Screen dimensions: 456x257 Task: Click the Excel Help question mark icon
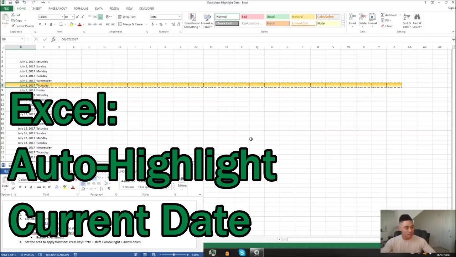pyautogui.click(x=425, y=2)
